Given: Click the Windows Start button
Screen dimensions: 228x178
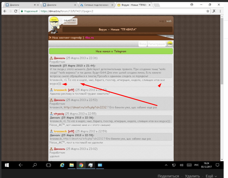Looking at the screenshot, I should point(7,165).
